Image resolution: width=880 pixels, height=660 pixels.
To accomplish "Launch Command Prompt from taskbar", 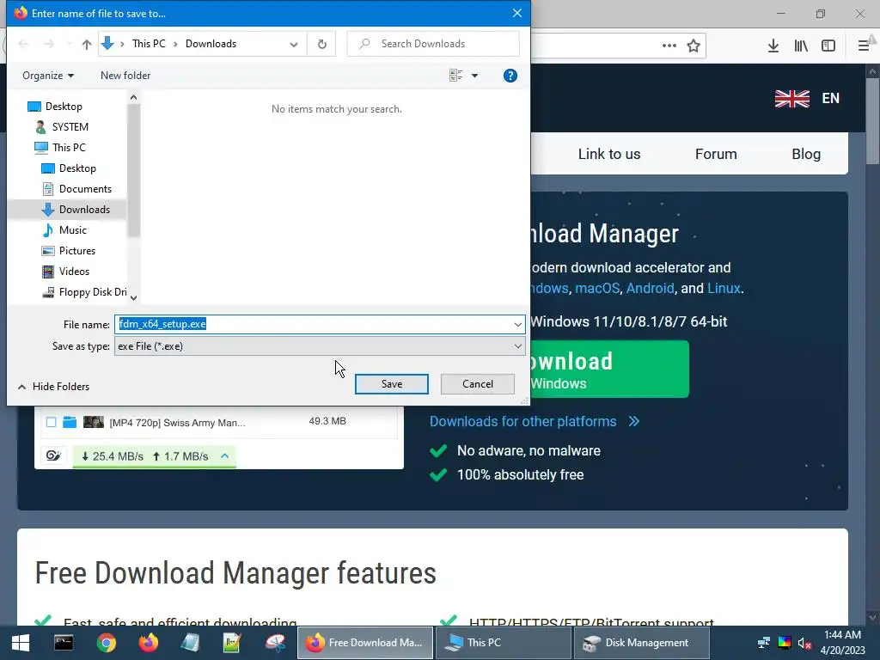I will point(64,643).
